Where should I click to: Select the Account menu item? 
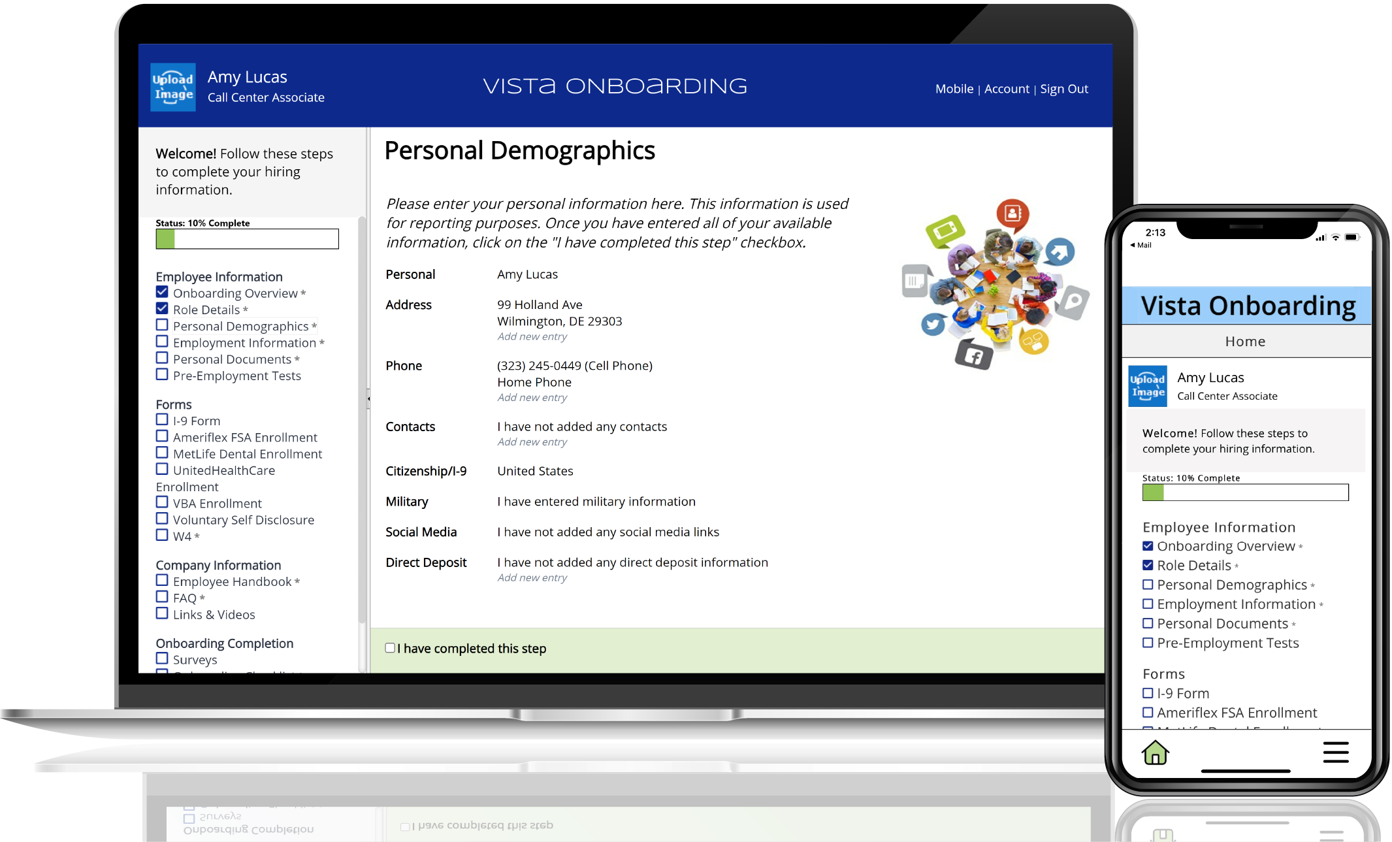1007,88
